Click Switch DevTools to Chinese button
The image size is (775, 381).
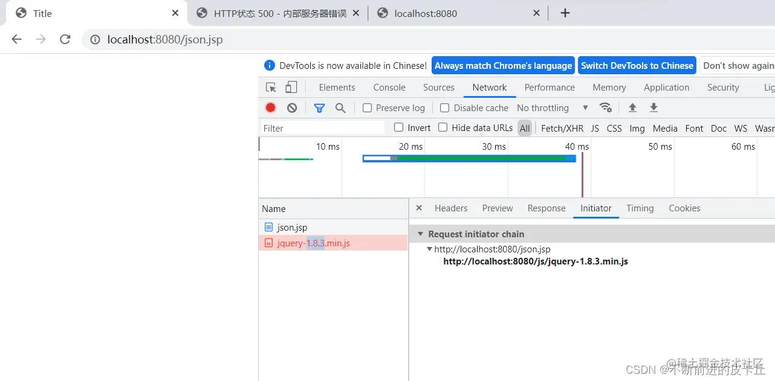point(637,65)
